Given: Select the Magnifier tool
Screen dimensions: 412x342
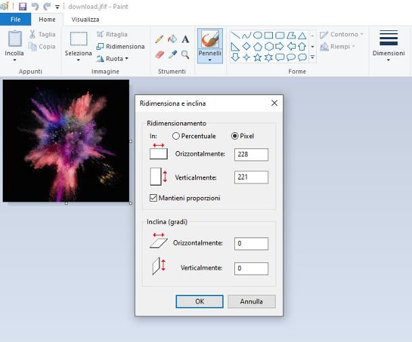Looking at the screenshot, I should coord(185,55).
